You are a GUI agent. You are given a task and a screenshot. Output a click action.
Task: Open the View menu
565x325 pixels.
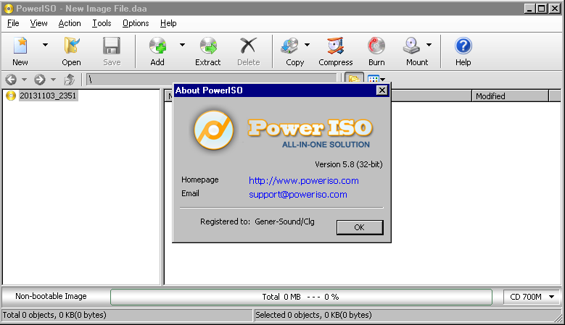[38, 23]
